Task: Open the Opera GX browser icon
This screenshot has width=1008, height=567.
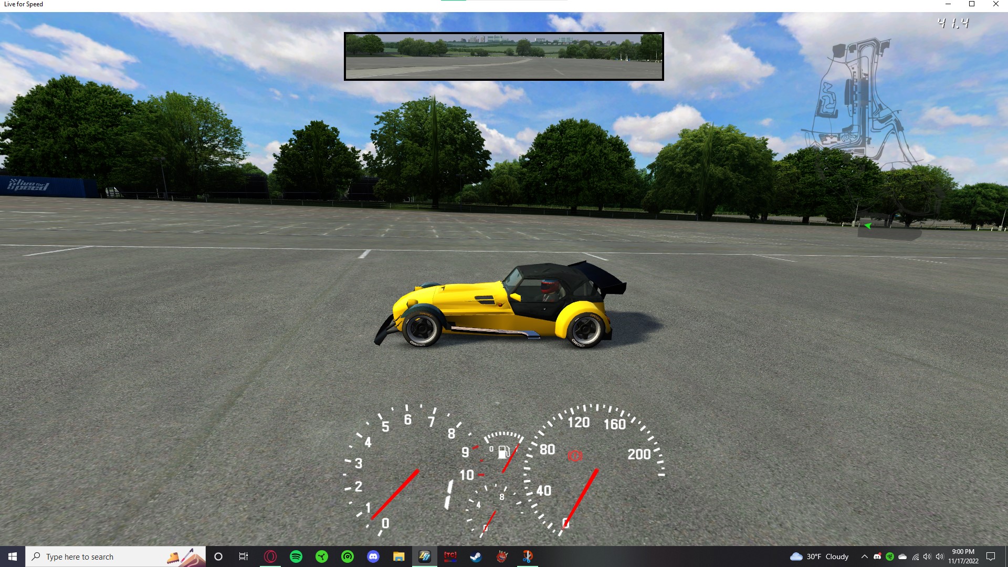Action: coord(270,556)
